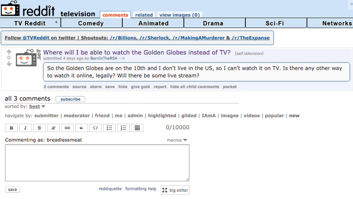Open the macros dropdown
Screen dimensions: 353x199
[x=177, y=140]
